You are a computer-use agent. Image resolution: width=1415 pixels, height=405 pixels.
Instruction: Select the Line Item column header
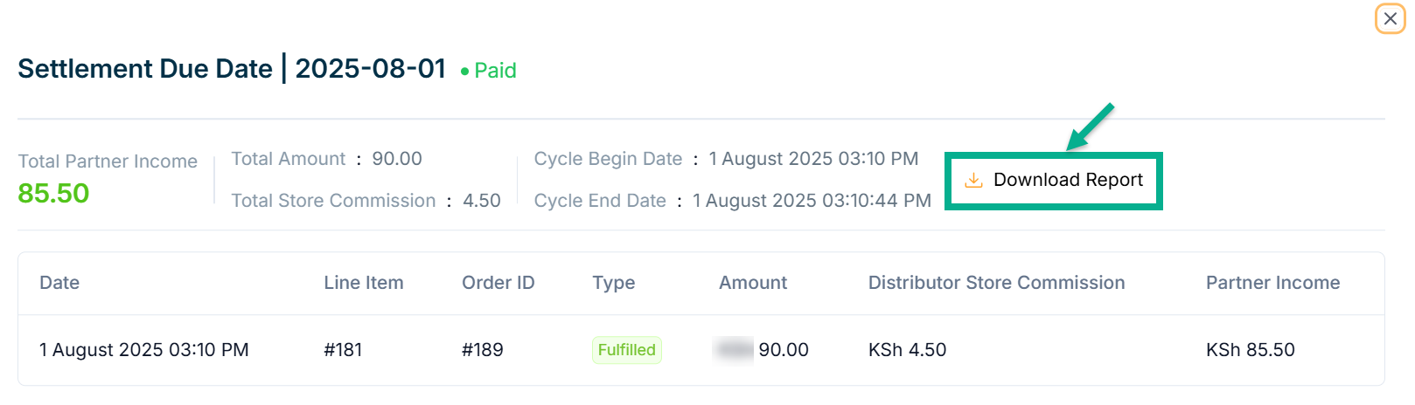tap(363, 283)
